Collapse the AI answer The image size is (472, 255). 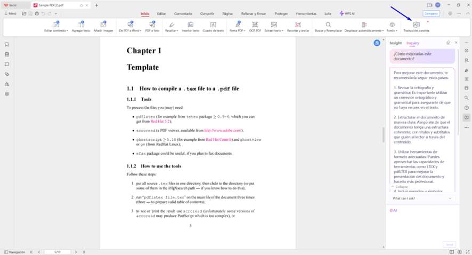tap(400, 187)
